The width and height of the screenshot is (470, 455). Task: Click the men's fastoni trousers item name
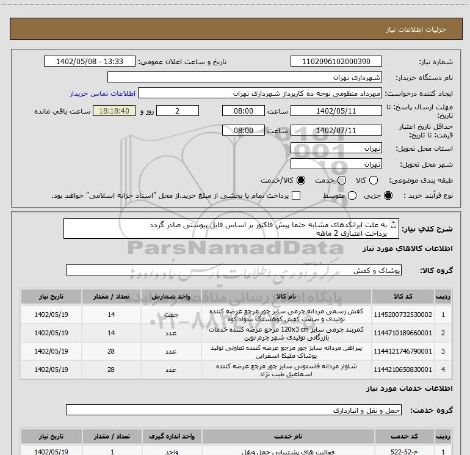pyautogui.click(x=286, y=370)
